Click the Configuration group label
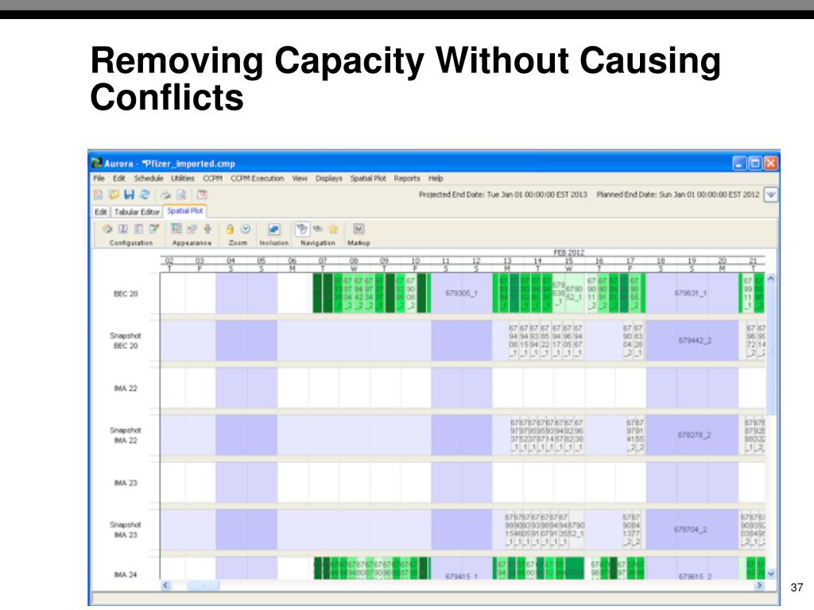Viewport: 814px width, 610px height. tap(131, 243)
